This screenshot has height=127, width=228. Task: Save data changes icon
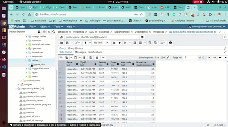pyautogui.click(x=91, y=58)
